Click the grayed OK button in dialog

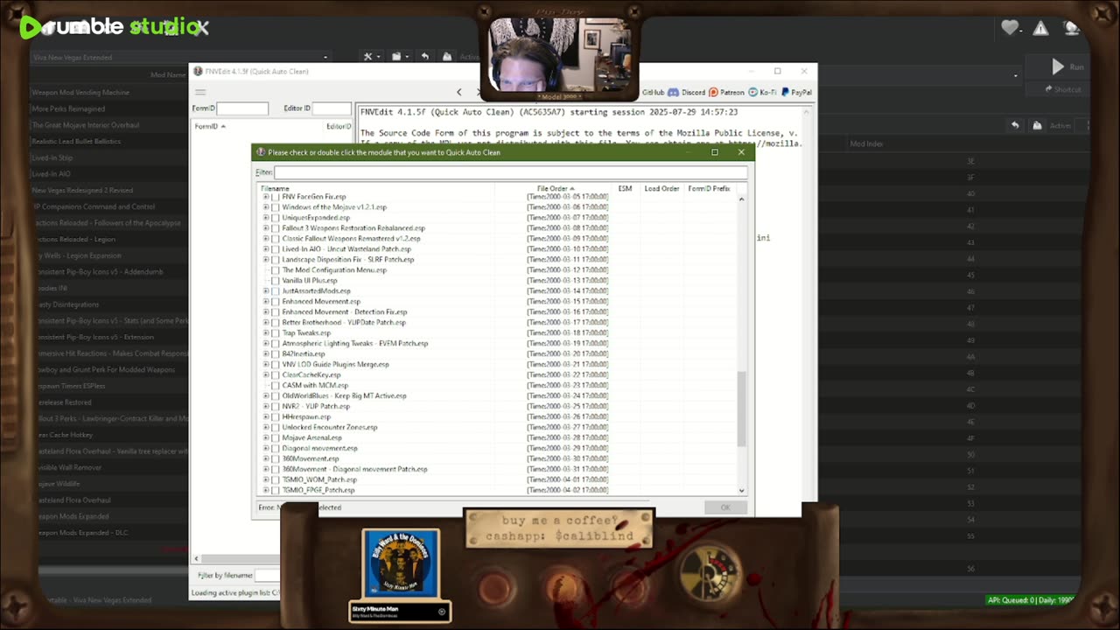pyautogui.click(x=724, y=507)
